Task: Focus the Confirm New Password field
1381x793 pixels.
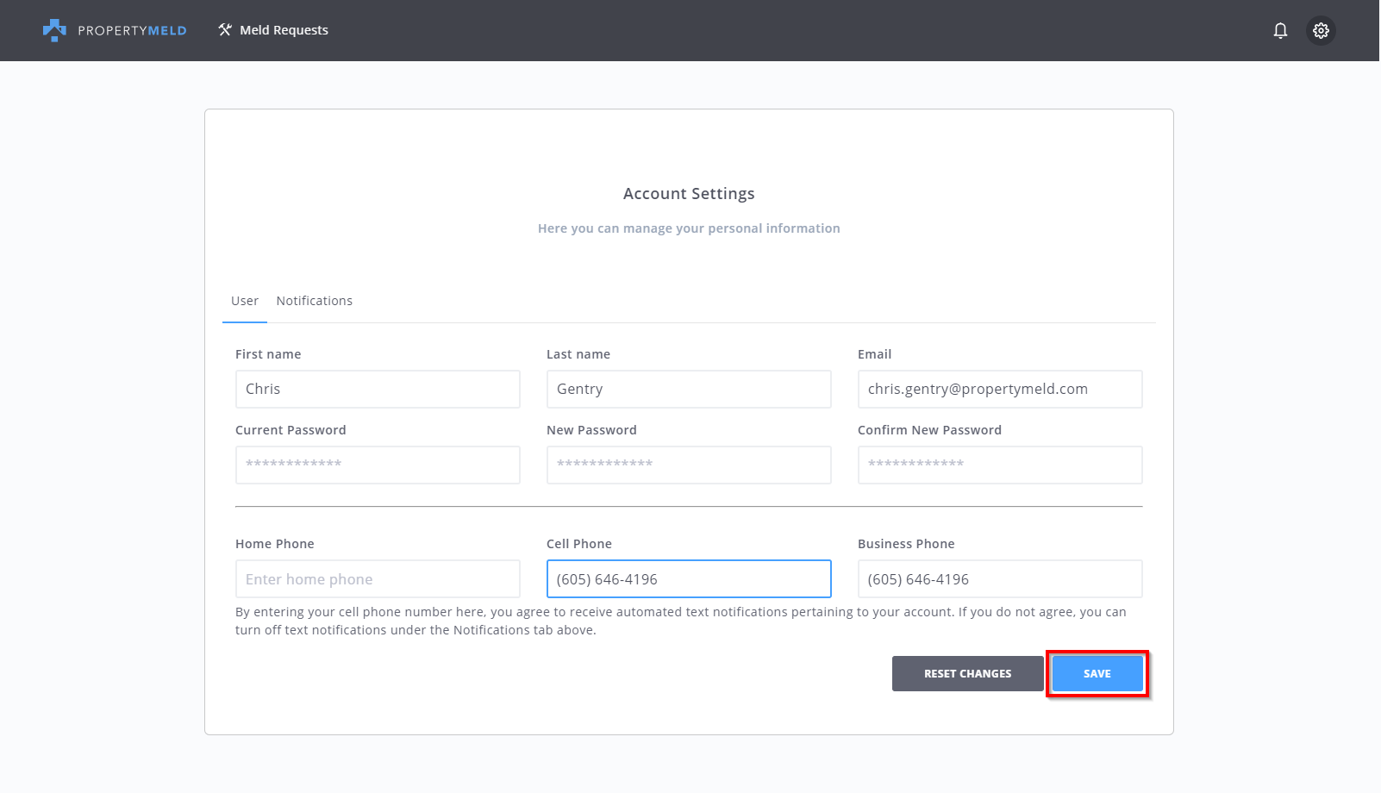Action: [x=1000, y=465]
